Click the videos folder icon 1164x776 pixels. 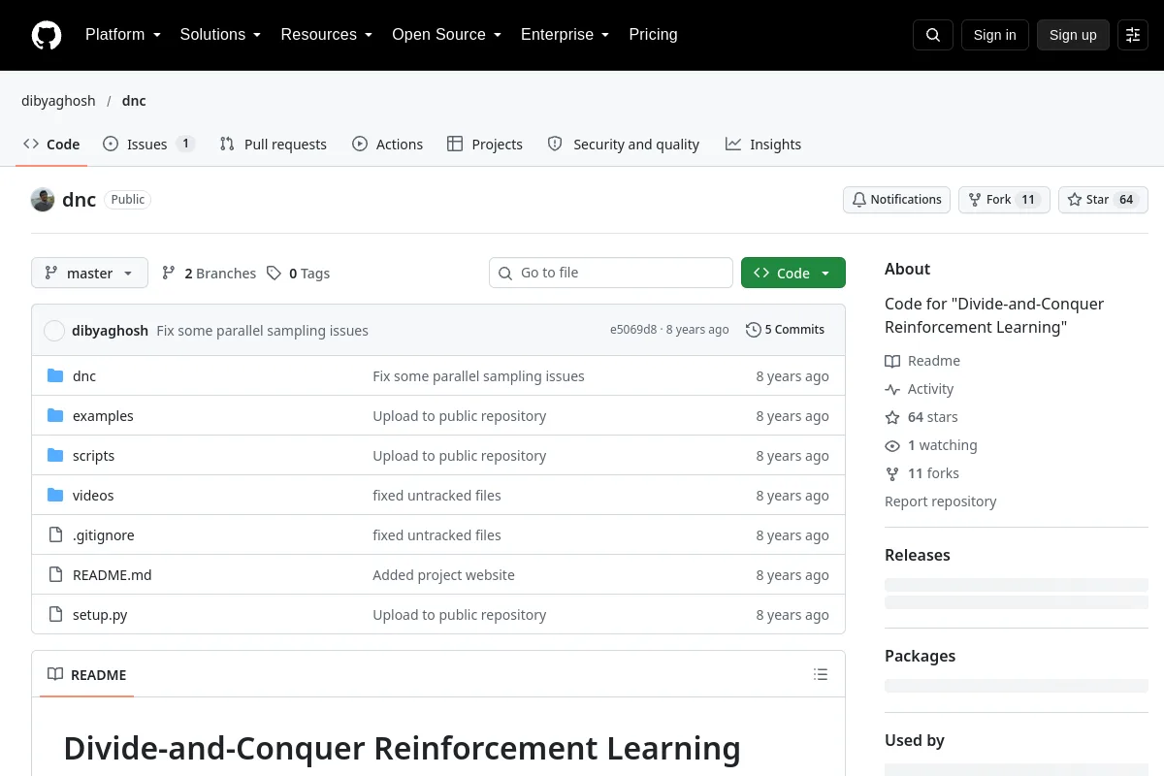click(x=55, y=495)
